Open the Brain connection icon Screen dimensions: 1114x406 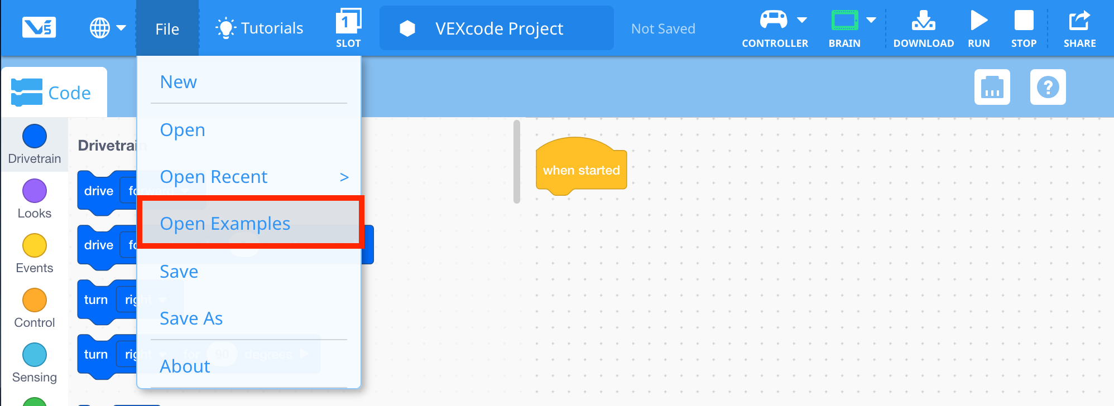(843, 21)
